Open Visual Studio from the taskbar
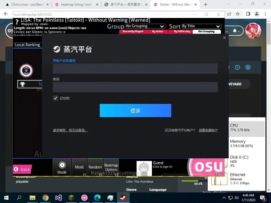Image resolution: width=271 pixels, height=203 pixels. (58, 198)
